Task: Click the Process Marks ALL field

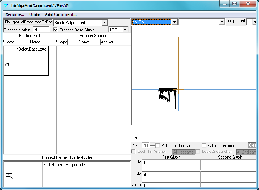Action: point(41,30)
